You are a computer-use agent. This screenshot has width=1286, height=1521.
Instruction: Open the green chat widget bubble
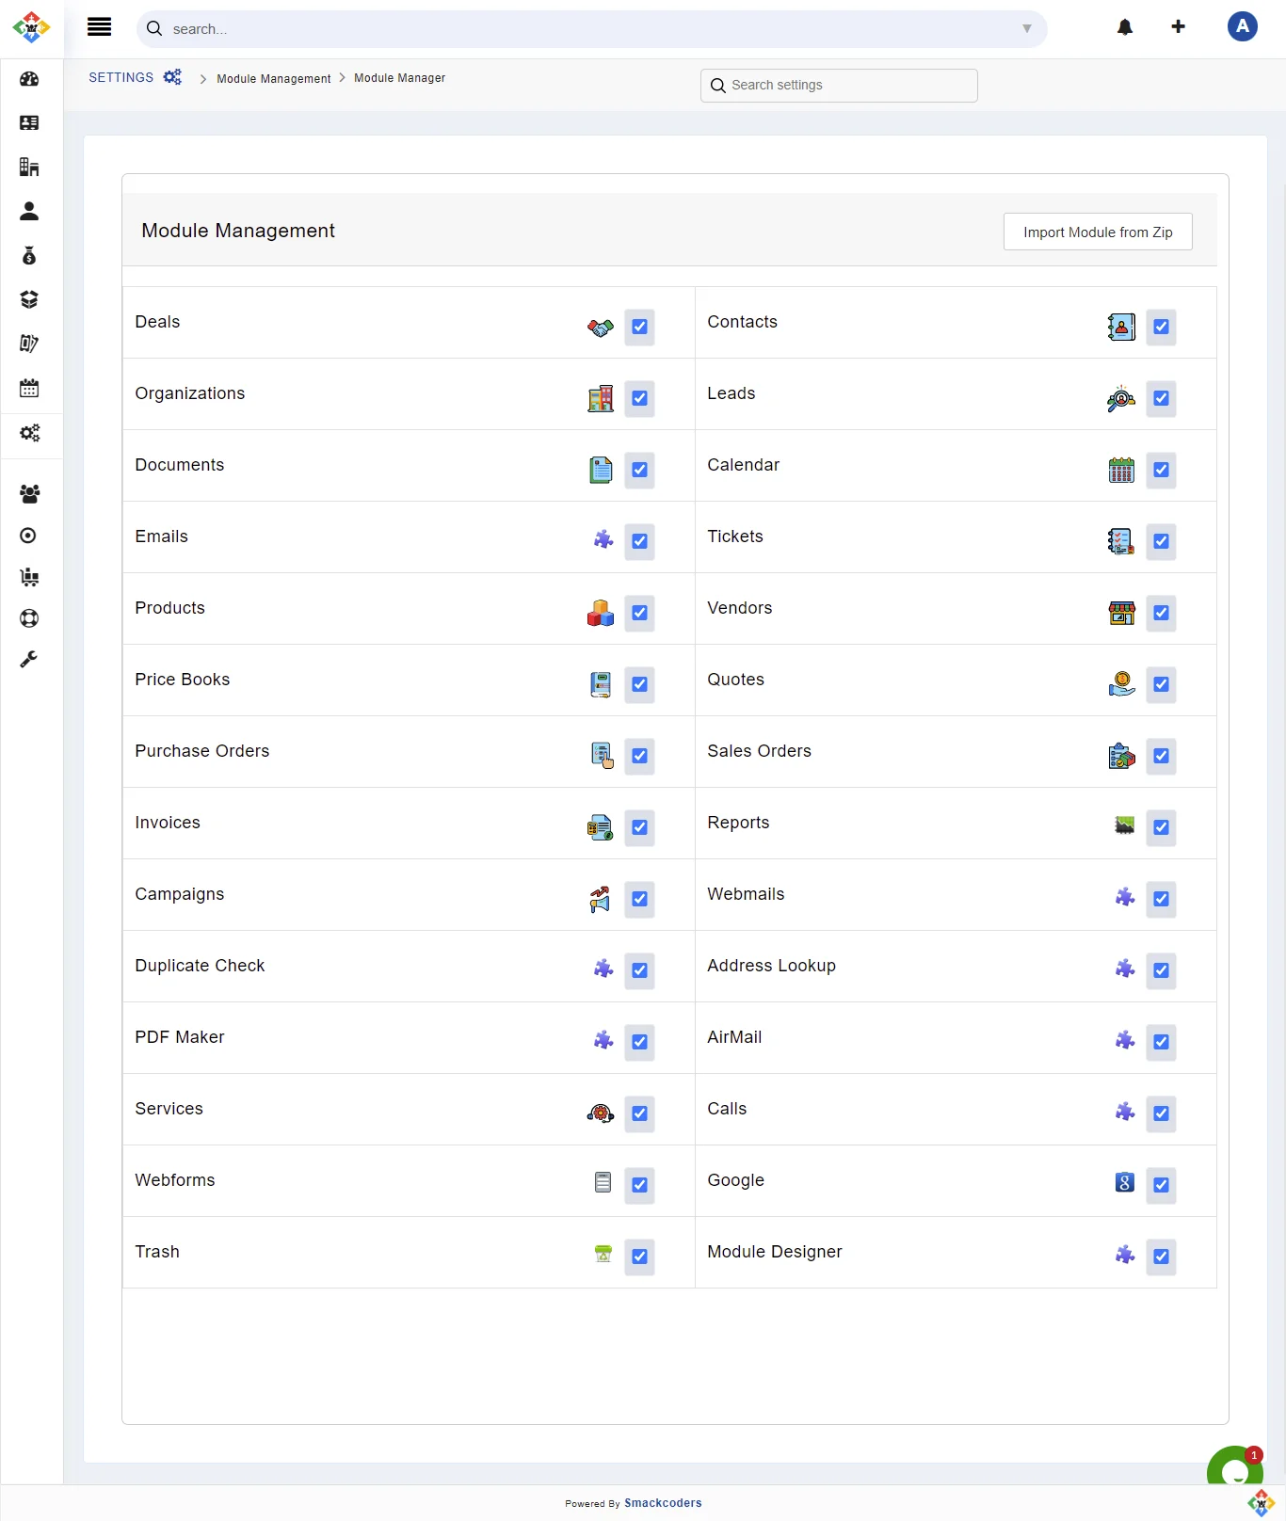point(1234,1470)
